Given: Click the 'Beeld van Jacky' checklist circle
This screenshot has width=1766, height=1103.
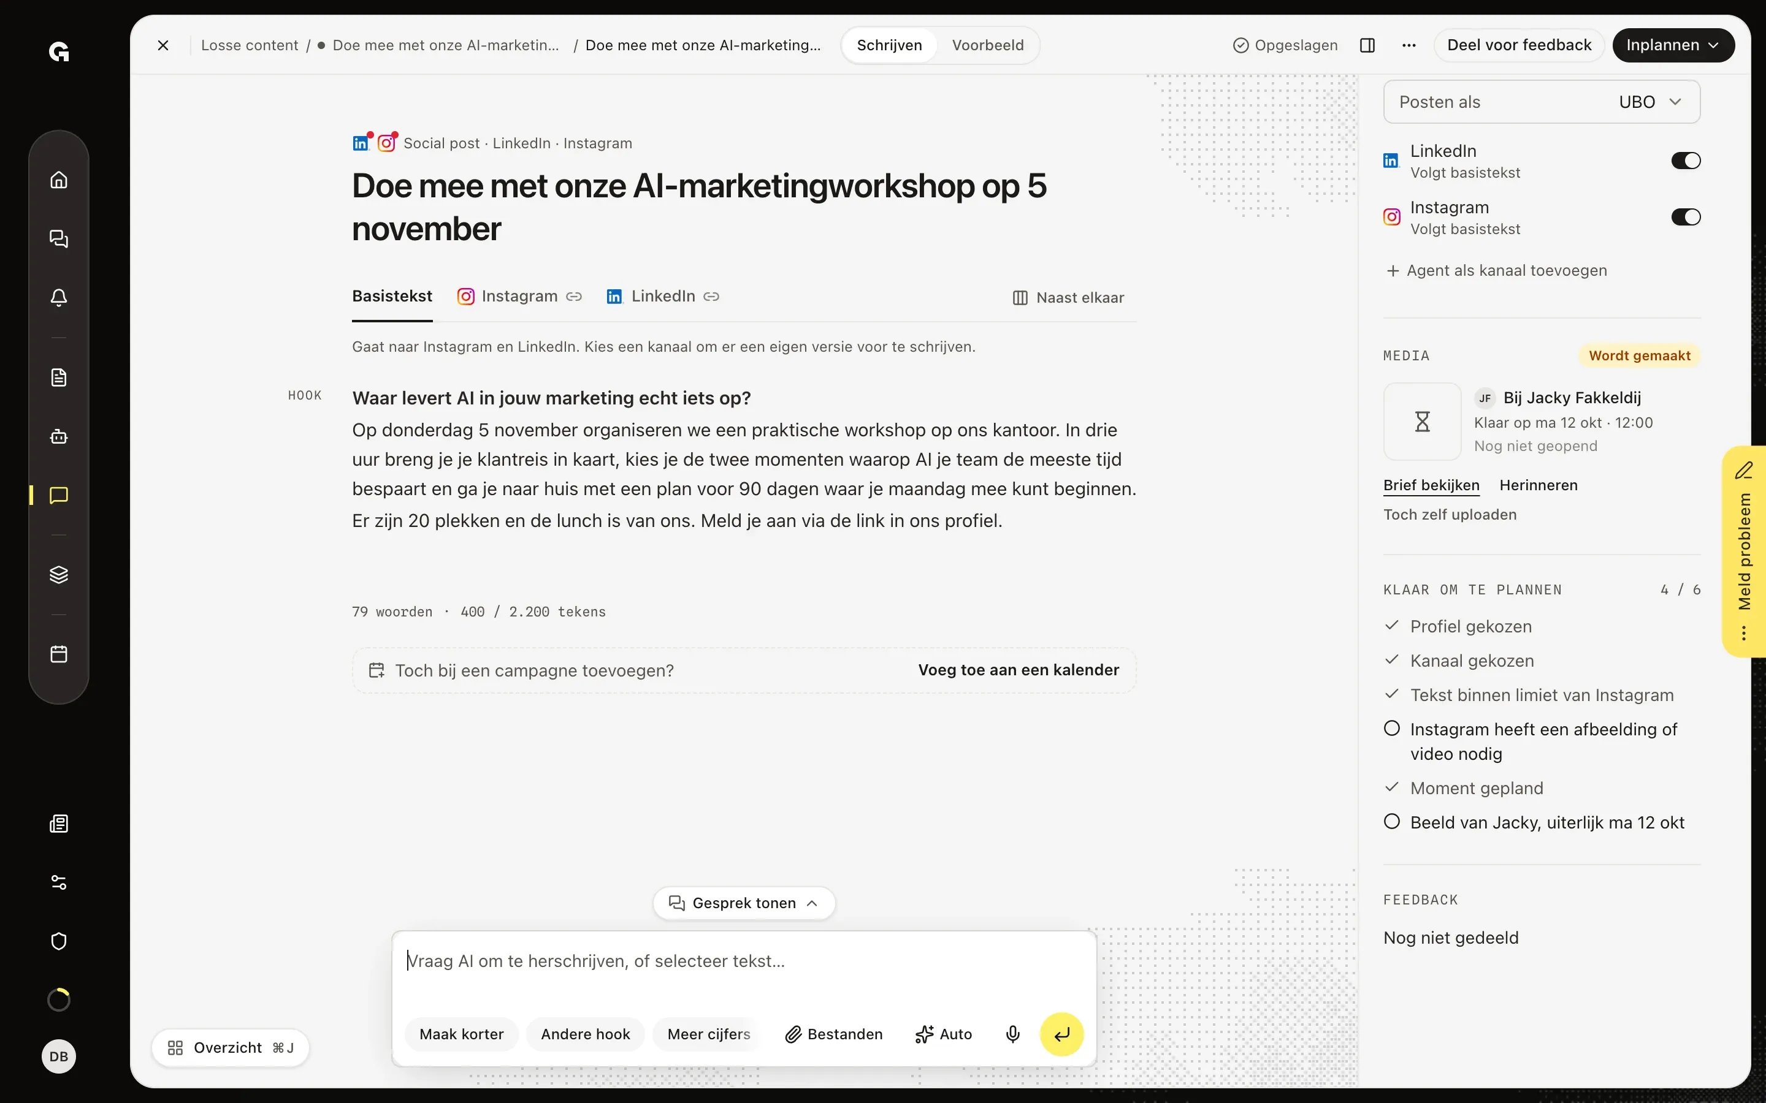Looking at the screenshot, I should click(1391, 821).
